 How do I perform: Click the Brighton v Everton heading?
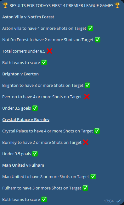click(20, 74)
